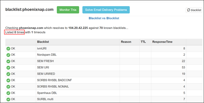Open Solve Email Delivery Problems
204x103 pixels.
coord(106,10)
